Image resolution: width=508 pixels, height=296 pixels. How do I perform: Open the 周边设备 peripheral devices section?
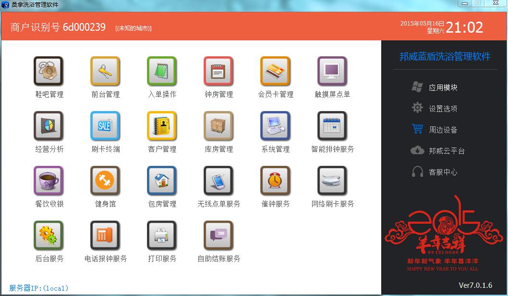coord(442,129)
